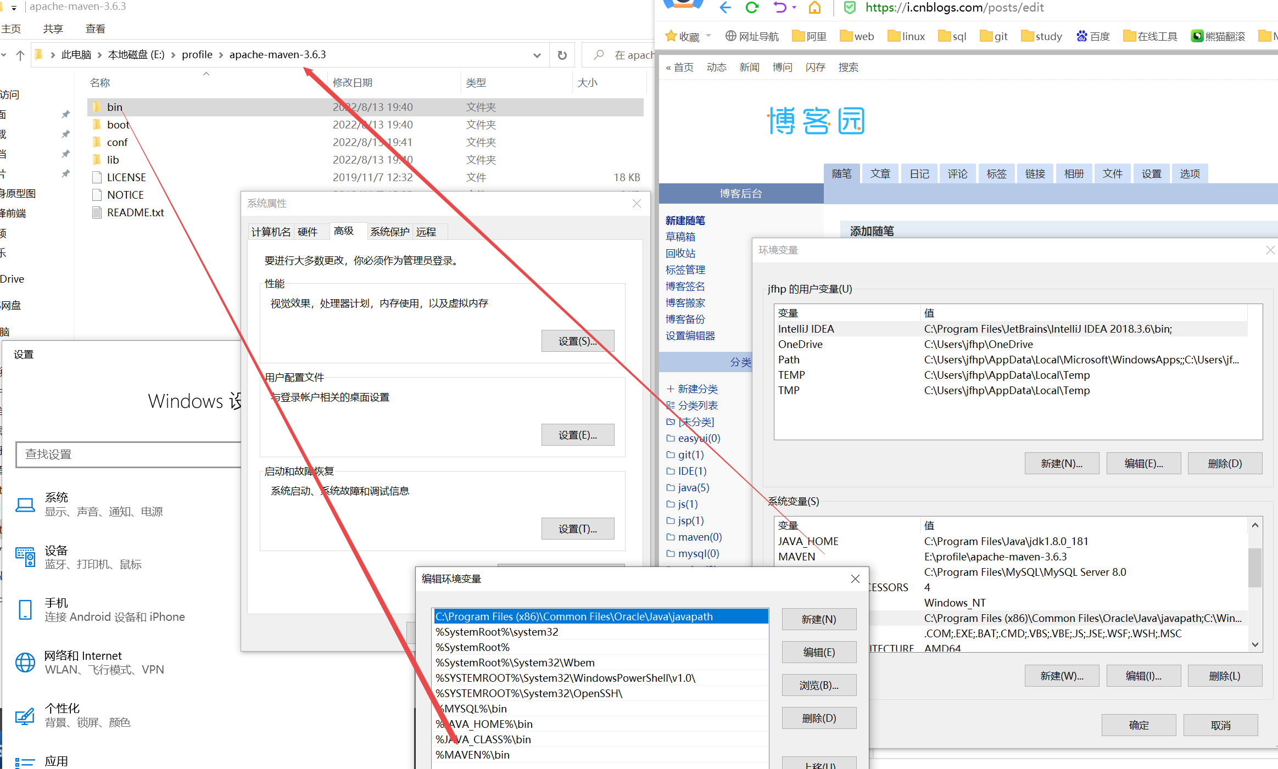The image size is (1278, 769).
Task: Click the browser home icon
Action: pyautogui.click(x=815, y=8)
